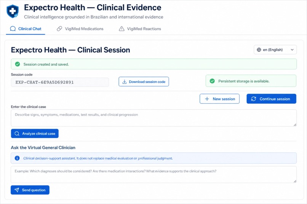This screenshot has height=204, width=307.
Task: Click the refresh icon on Continue session
Action: point(254,99)
